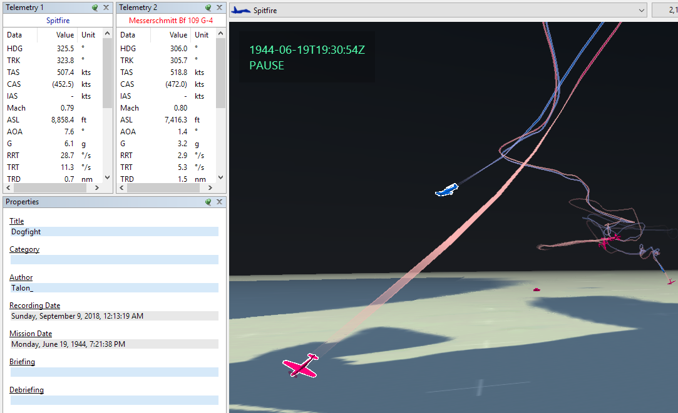
Task: Click the Mission Date label in Properties
Action: tap(31, 334)
